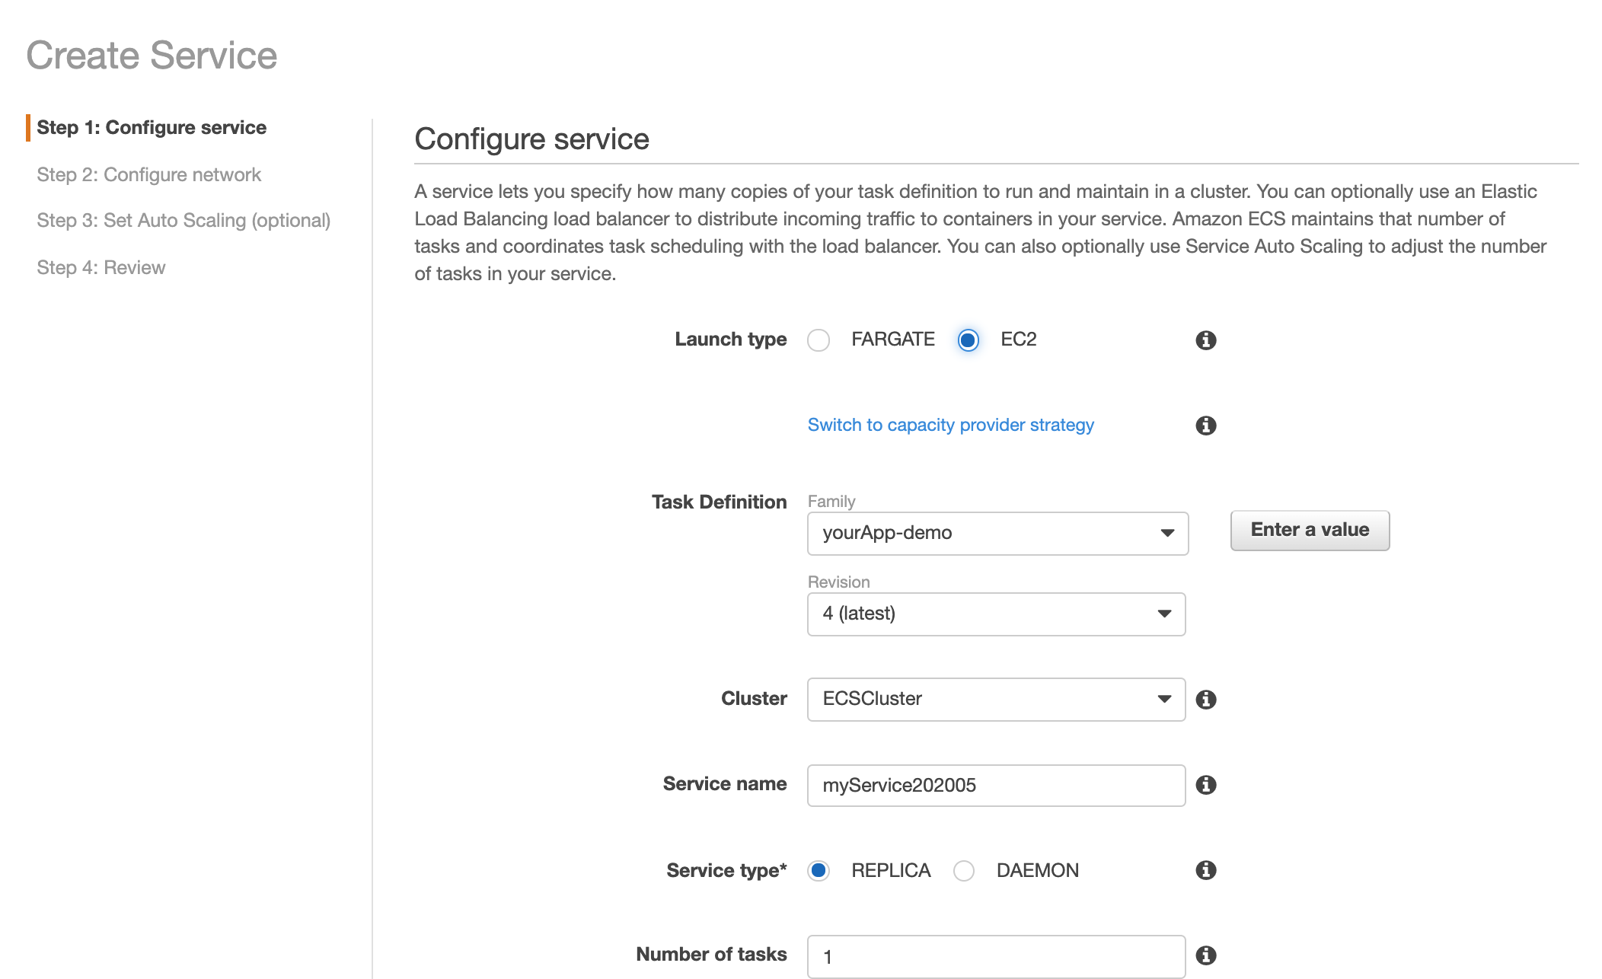
Task: Focus the Number of tasks field
Action: click(995, 956)
